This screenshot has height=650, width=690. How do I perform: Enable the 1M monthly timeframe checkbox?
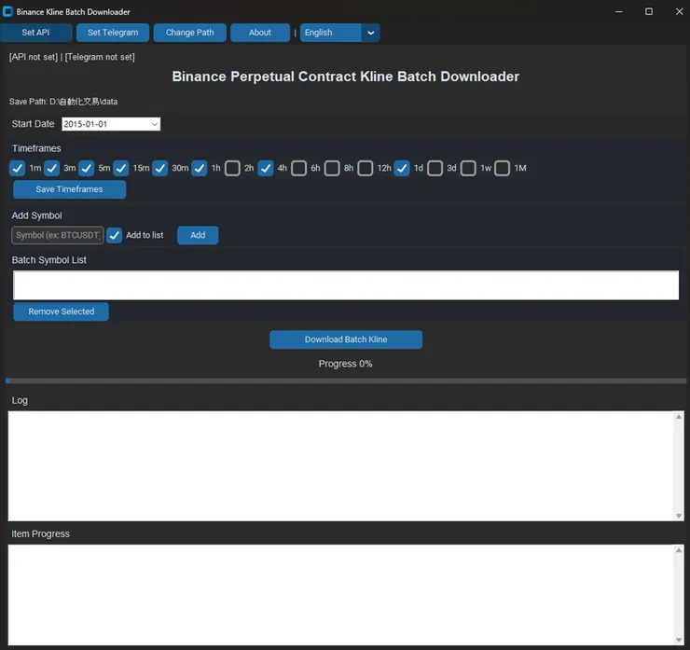click(502, 168)
